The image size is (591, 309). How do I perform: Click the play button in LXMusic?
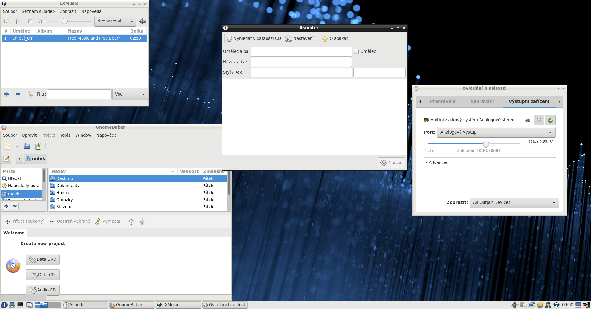pos(18,21)
